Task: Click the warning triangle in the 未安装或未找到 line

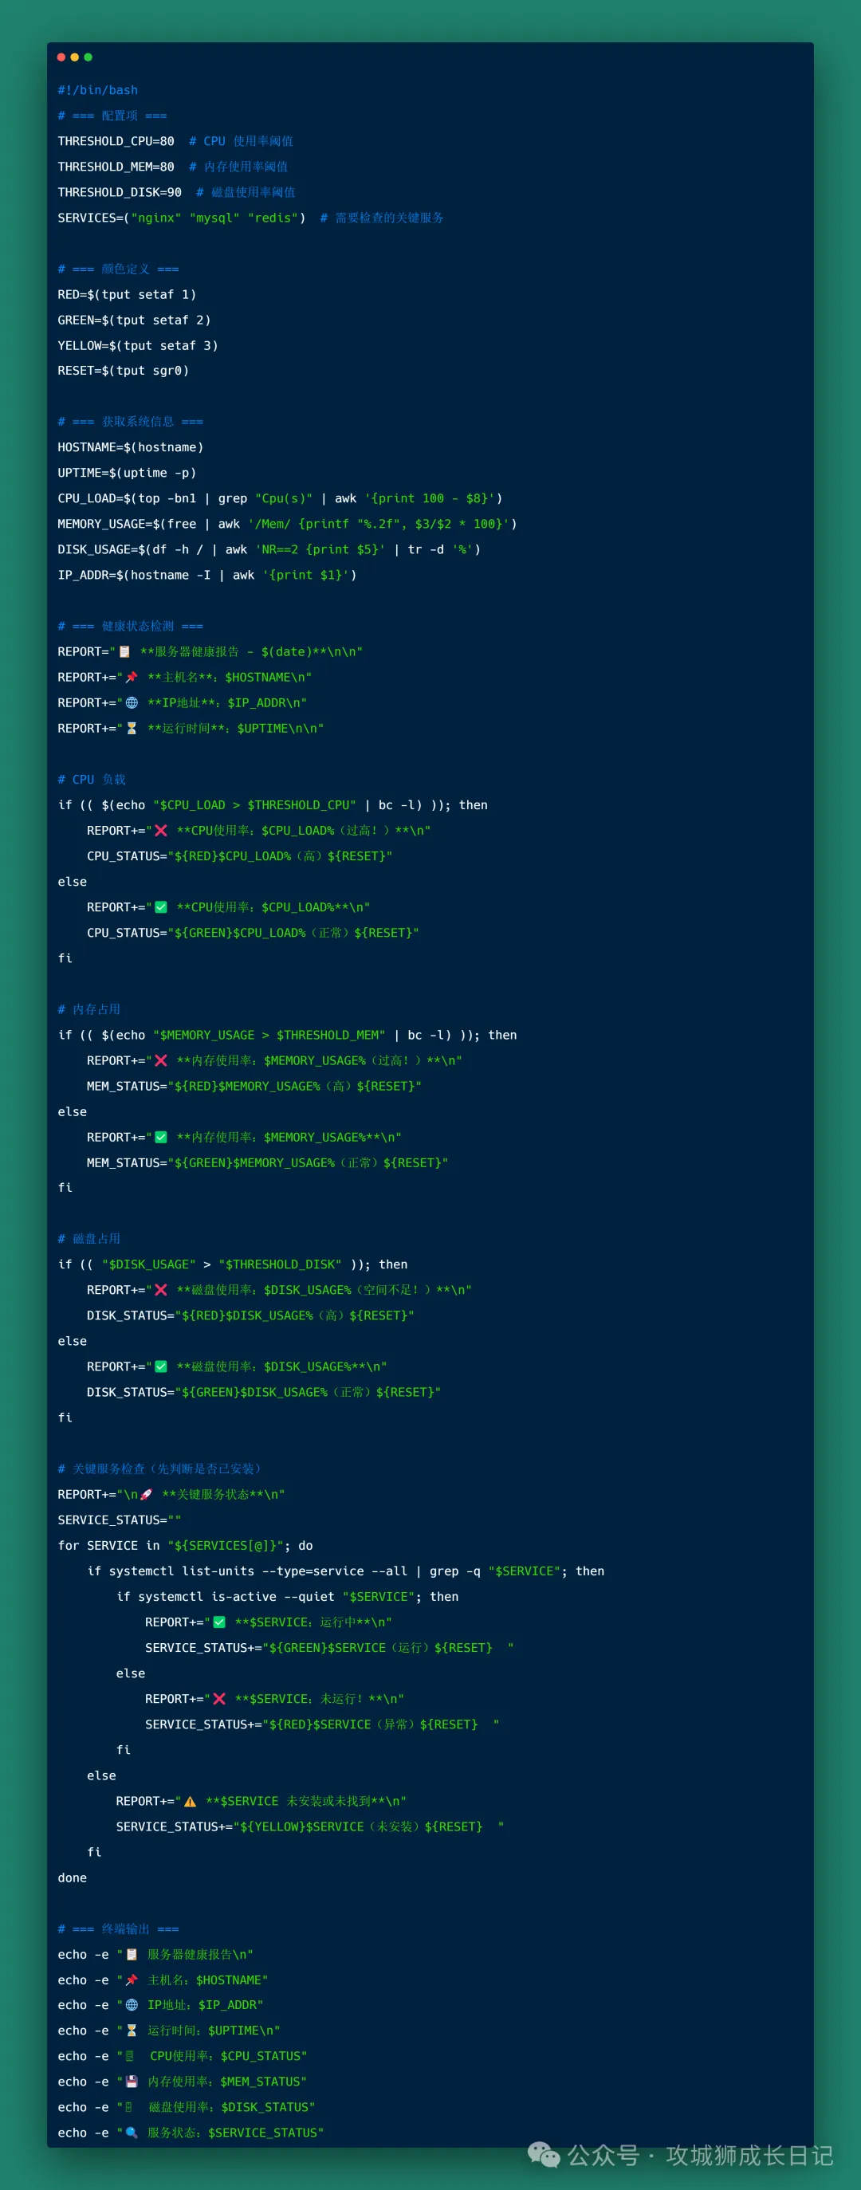Action: (x=190, y=1801)
